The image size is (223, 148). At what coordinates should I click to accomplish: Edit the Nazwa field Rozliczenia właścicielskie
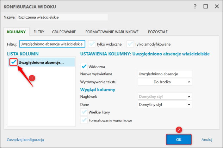click(62, 17)
